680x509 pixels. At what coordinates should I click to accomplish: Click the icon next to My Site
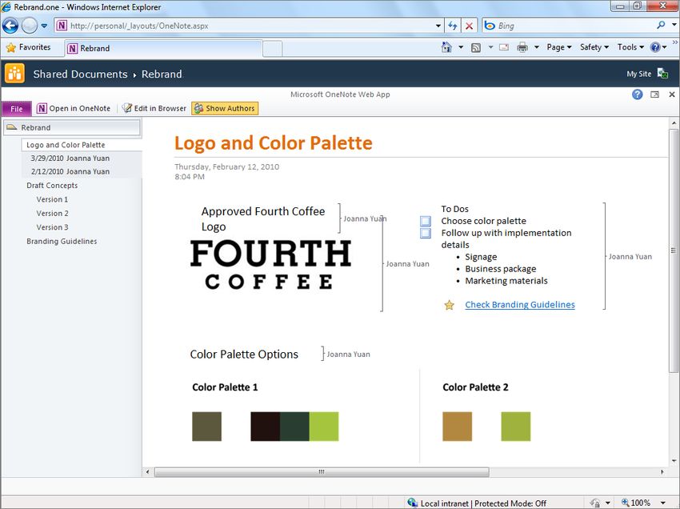[x=662, y=74]
